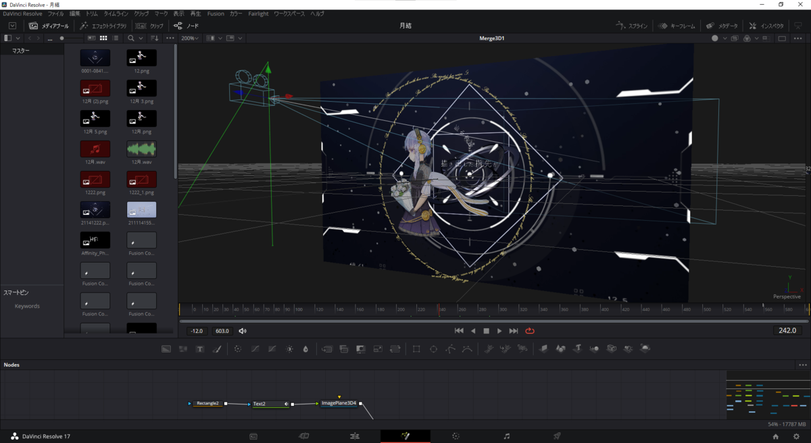Open the ファイル menu
This screenshot has height=443, width=811.
(55, 14)
